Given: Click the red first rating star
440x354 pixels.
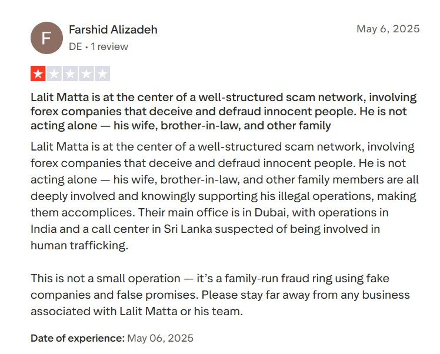Looking at the screenshot, I should tap(38, 74).
